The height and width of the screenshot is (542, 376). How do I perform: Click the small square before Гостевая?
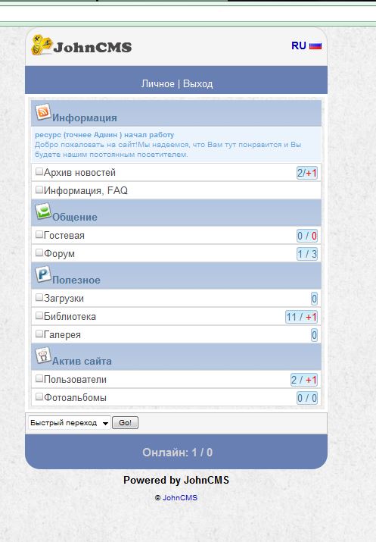[x=39, y=235]
